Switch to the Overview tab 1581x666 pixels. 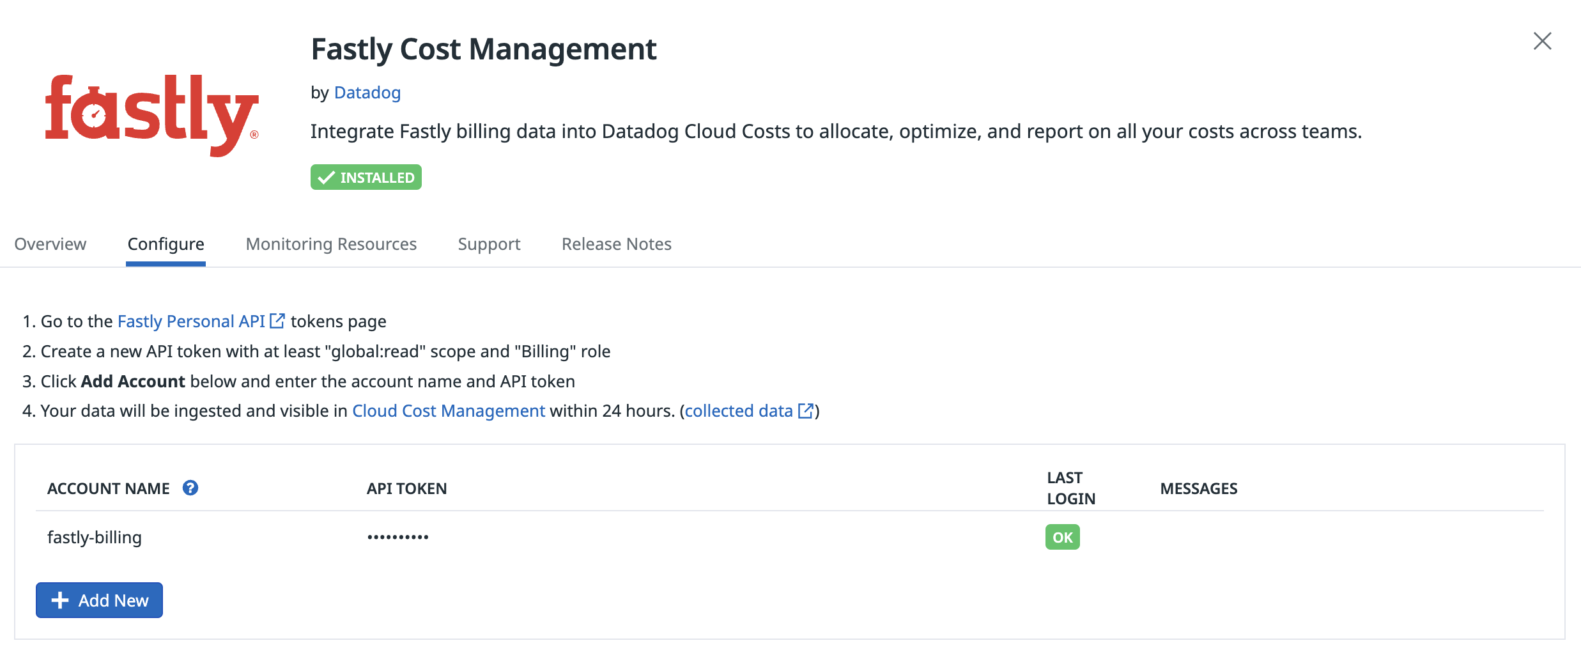click(x=50, y=244)
